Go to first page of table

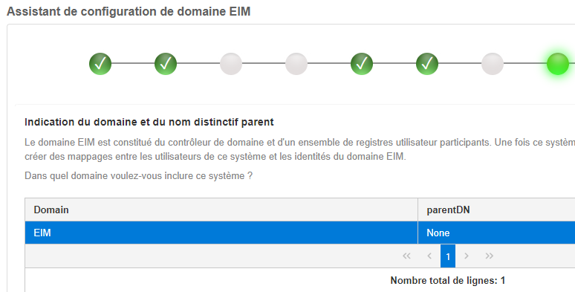tap(406, 256)
